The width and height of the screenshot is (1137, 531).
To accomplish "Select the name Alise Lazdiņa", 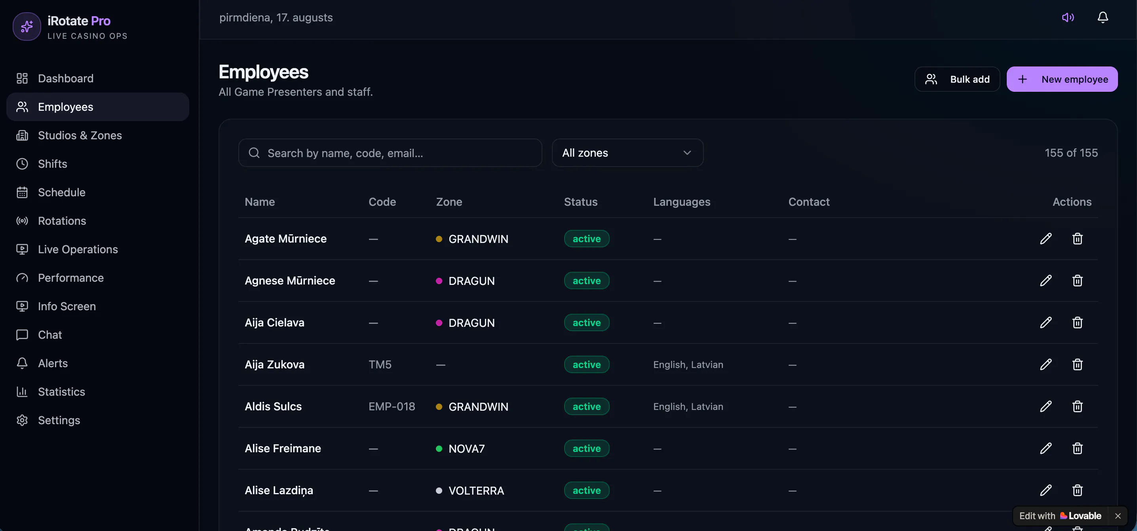I will coord(279,490).
